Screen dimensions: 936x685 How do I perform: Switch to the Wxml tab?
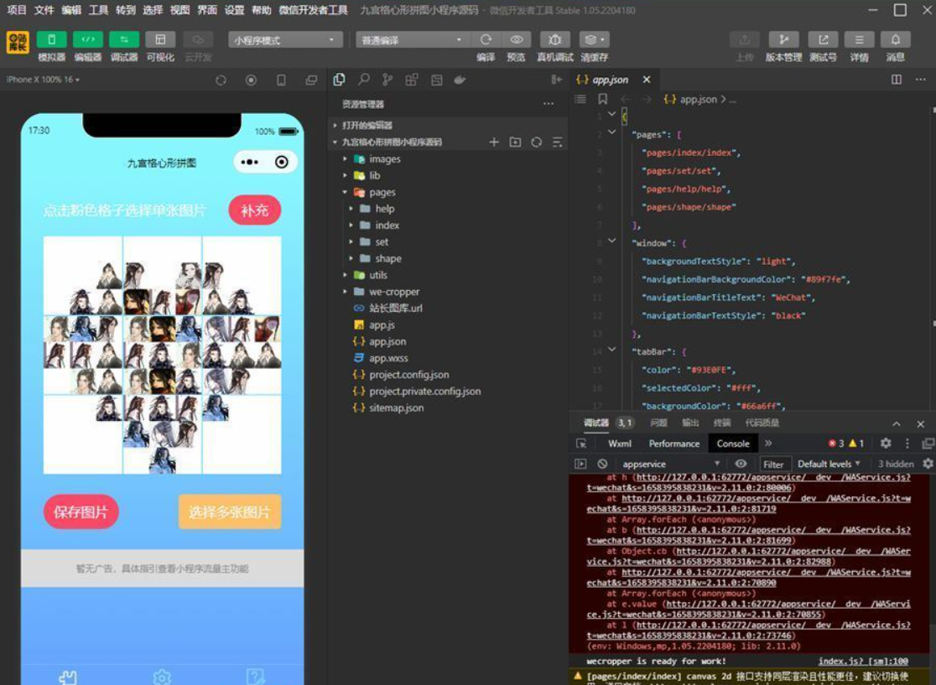point(620,444)
